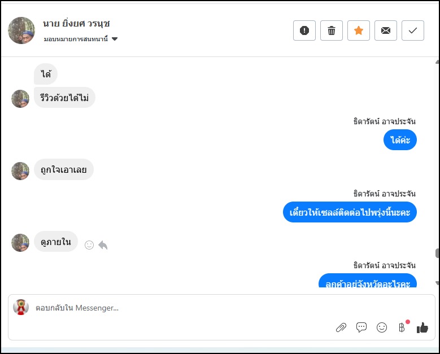Click the customer profile picture in header
The width and height of the screenshot is (440, 354).
tap(22, 30)
